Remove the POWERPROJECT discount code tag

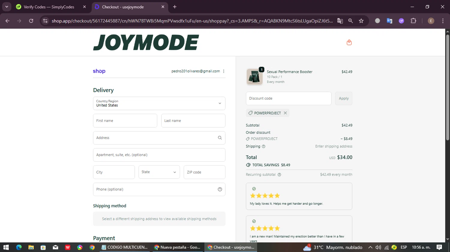285,113
